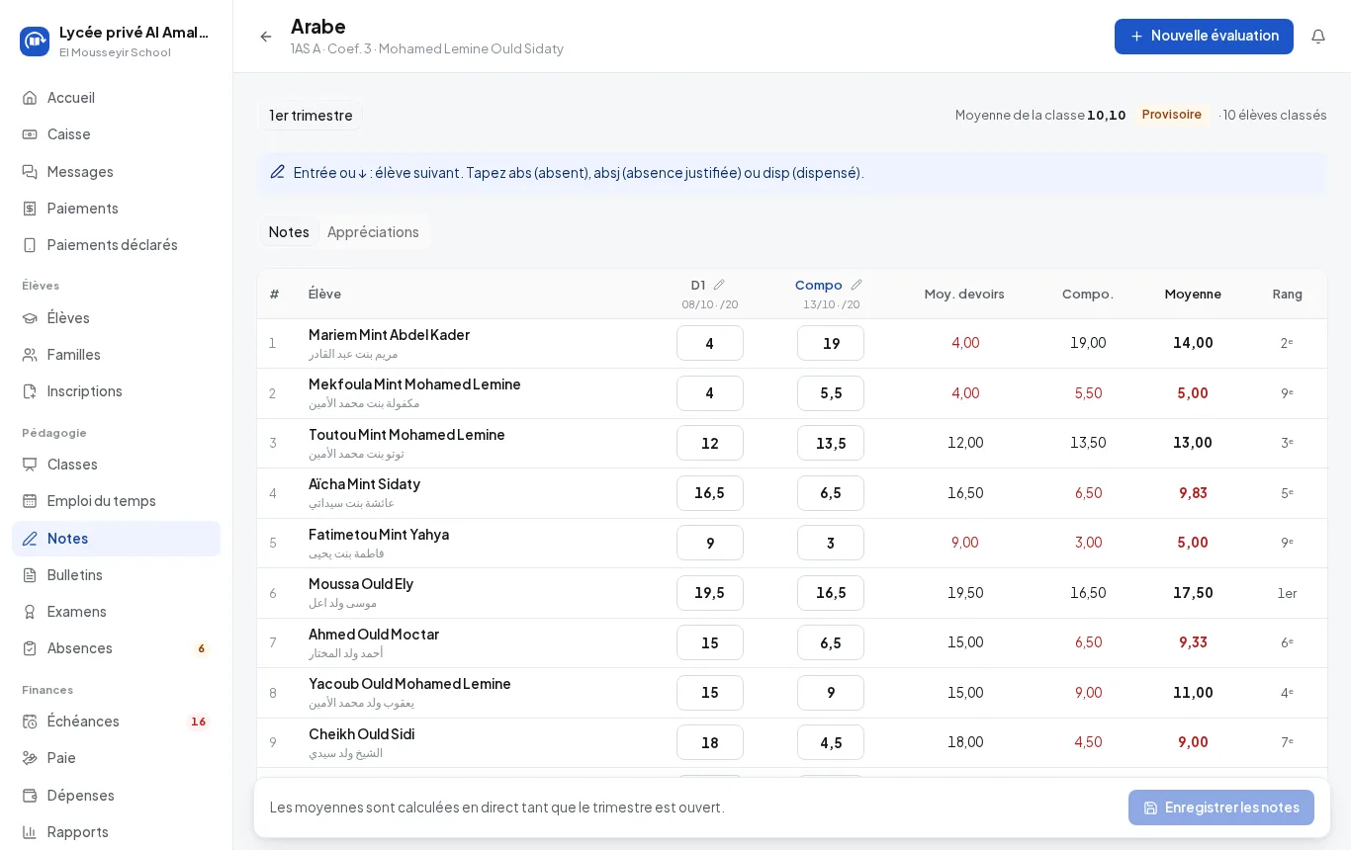
Task: Click the student name Ahmed Ould Moctar
Action: [x=374, y=635]
